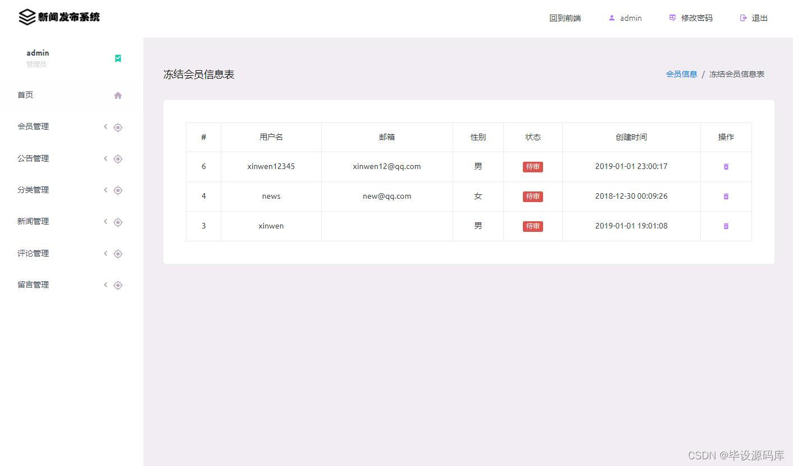Click the email new@qq.com
The height and width of the screenshot is (466, 793).
[x=387, y=196]
